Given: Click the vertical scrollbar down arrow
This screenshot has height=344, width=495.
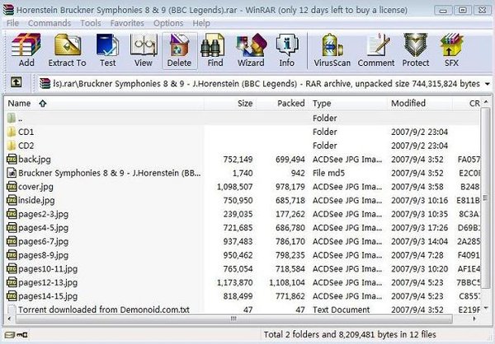Looking at the screenshot, I should (486, 308).
